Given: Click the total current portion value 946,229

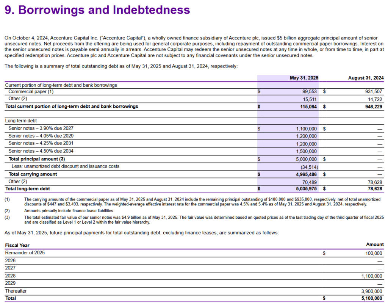Looking at the screenshot, I should pyautogui.click(x=374, y=107).
